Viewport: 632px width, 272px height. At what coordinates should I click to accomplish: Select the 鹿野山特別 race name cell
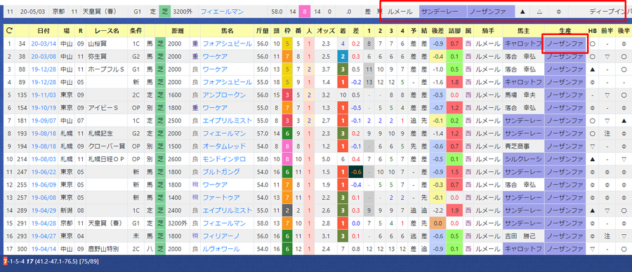107,249
